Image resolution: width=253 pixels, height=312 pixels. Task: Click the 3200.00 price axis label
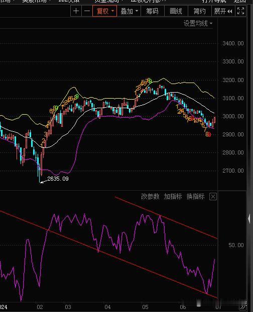(233, 80)
